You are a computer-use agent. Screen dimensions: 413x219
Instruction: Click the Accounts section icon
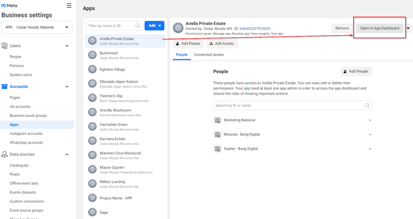[5, 86]
